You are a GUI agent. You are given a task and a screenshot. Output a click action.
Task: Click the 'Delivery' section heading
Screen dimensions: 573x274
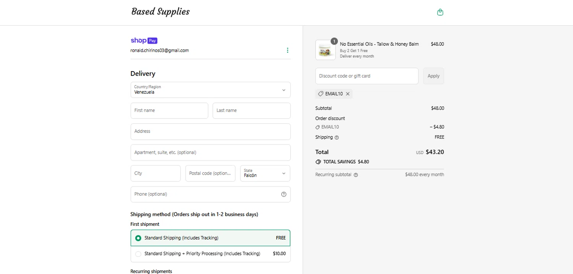(143, 74)
